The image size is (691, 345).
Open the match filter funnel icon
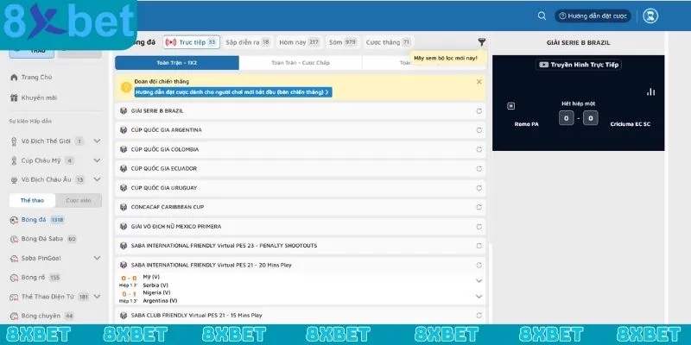[481, 42]
